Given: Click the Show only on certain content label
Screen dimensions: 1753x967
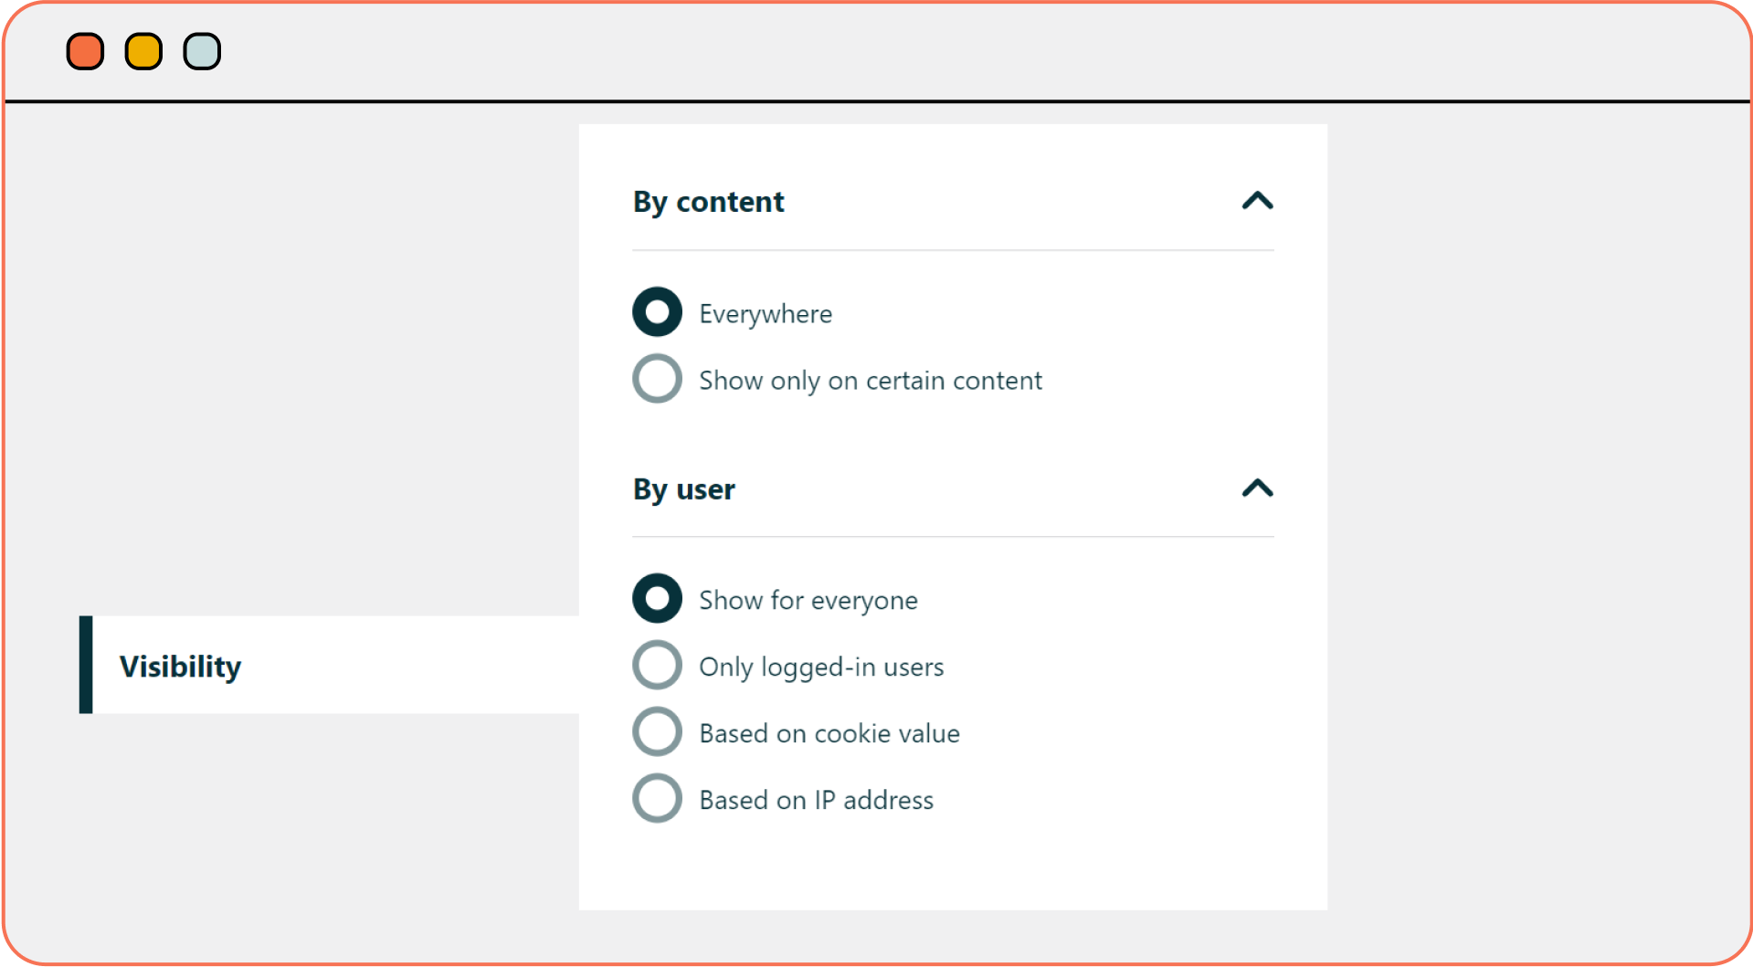Looking at the screenshot, I should point(871,381).
